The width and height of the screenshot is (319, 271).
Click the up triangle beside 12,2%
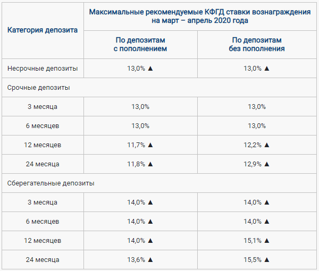pos(267,145)
